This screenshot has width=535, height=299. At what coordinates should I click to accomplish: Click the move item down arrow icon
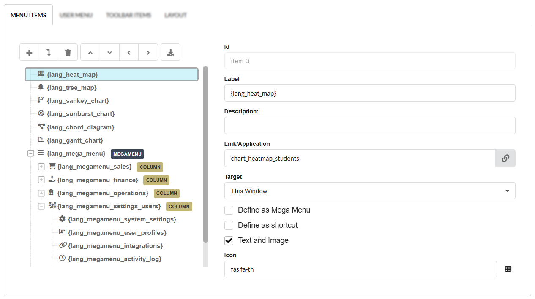coord(109,52)
